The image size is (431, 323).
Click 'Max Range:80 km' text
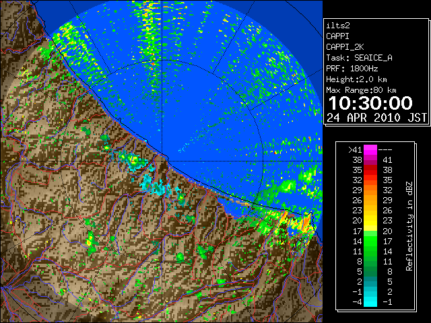pyautogui.click(x=361, y=90)
